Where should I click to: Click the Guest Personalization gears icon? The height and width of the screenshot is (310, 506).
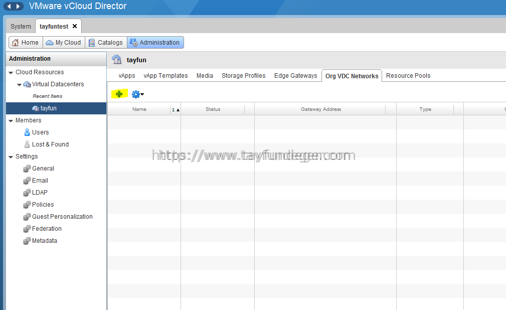point(27,217)
